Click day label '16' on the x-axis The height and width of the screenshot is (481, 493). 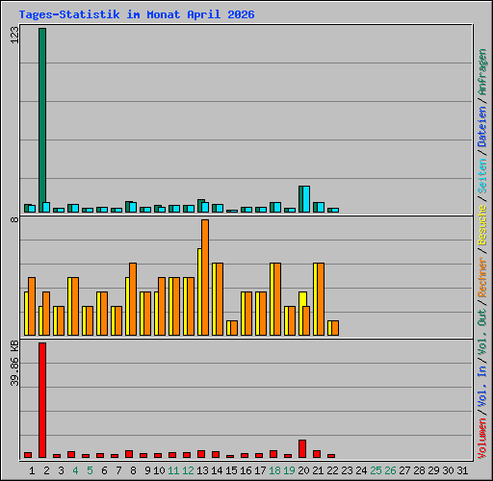click(246, 470)
